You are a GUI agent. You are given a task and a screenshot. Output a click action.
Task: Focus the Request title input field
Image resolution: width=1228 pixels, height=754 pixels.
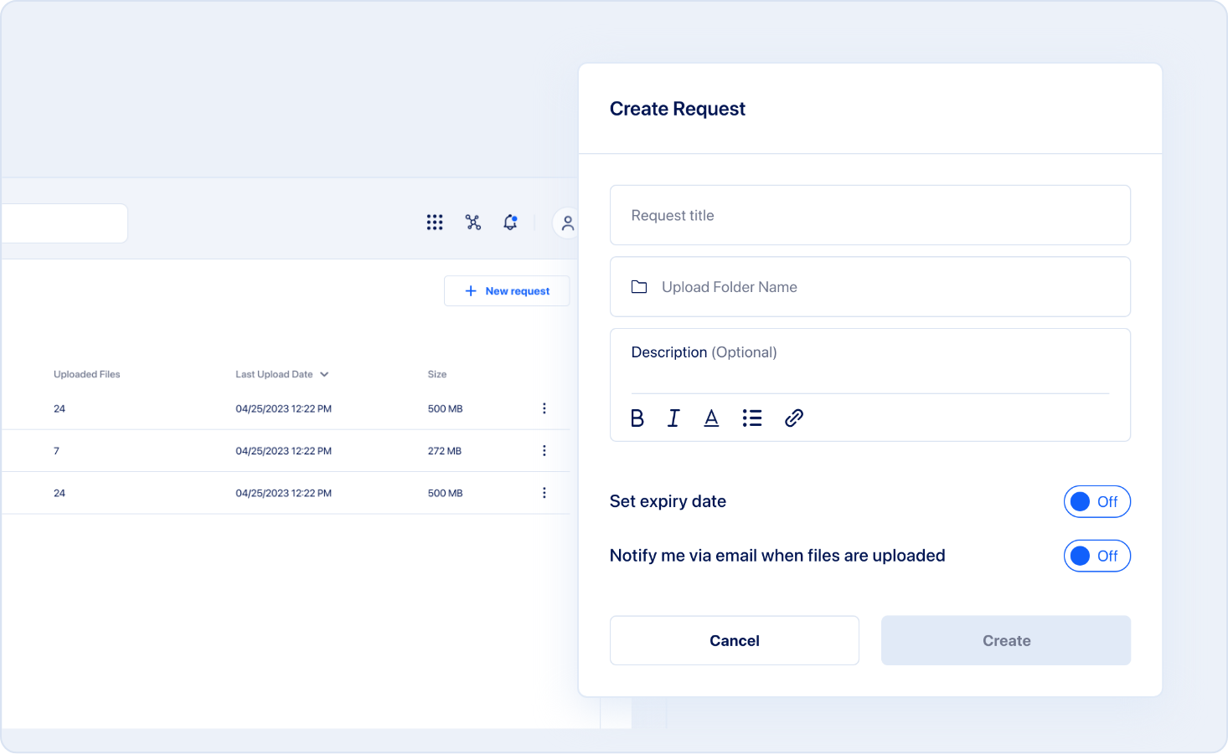869,216
